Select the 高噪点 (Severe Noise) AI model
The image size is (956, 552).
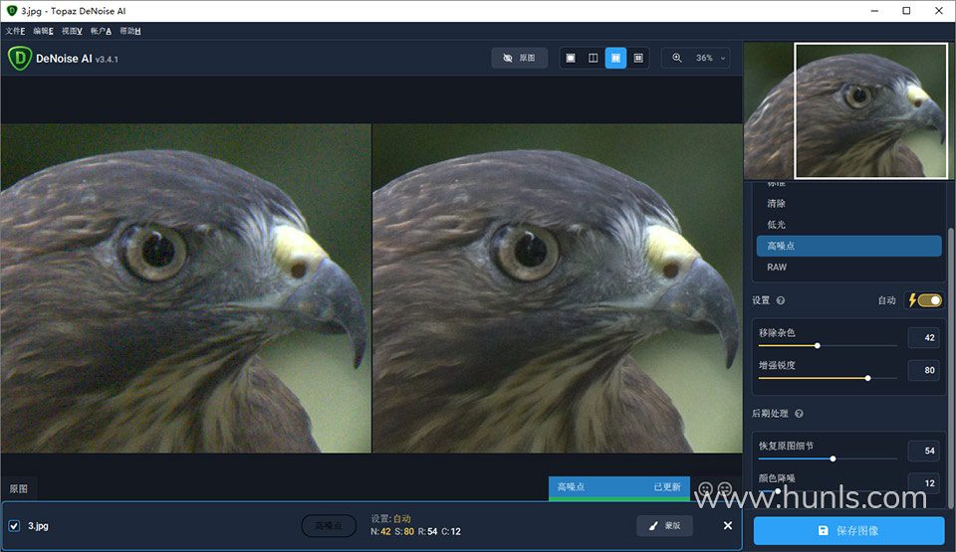pyautogui.click(x=848, y=246)
